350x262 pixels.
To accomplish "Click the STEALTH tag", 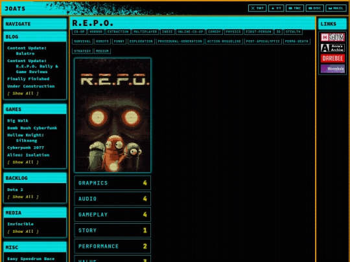I will point(293,32).
